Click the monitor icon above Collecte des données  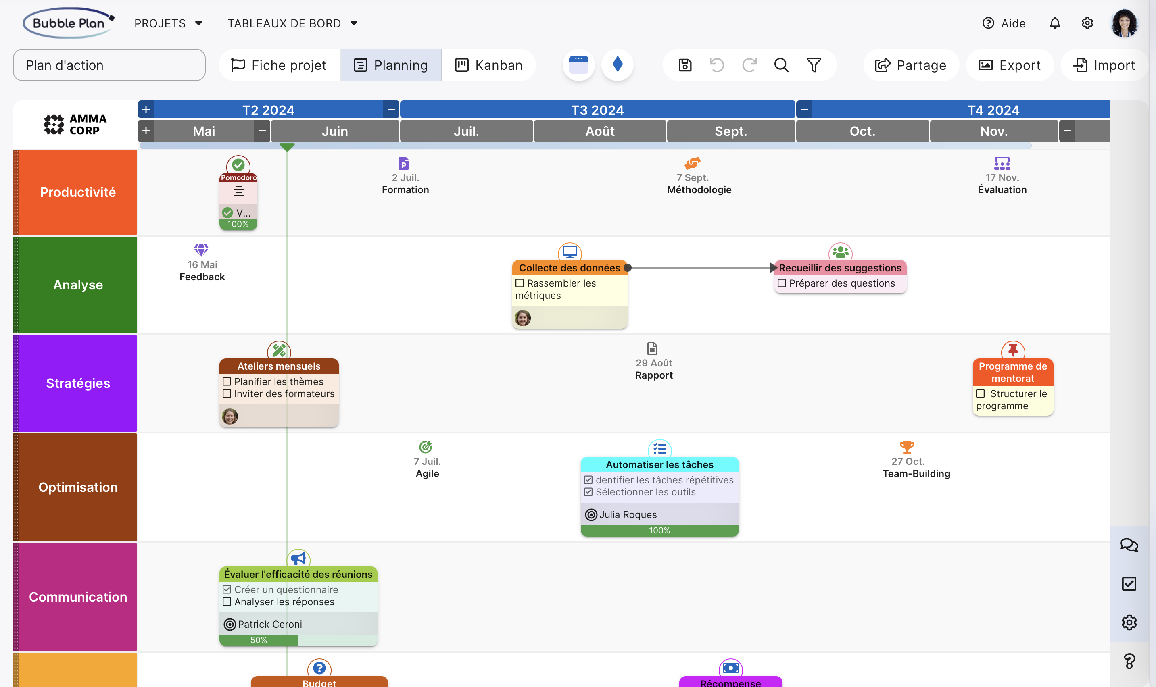click(570, 252)
